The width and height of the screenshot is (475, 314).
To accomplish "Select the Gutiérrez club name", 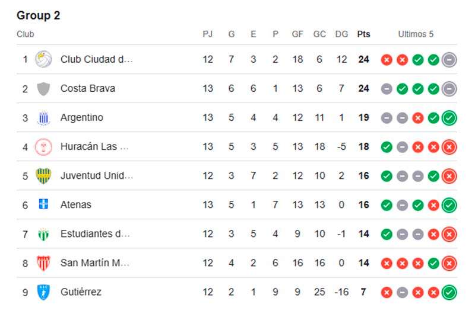I will coord(81,292).
